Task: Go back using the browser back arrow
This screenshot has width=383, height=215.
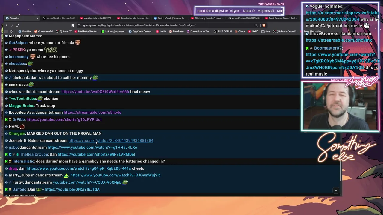Action: click(7, 25)
